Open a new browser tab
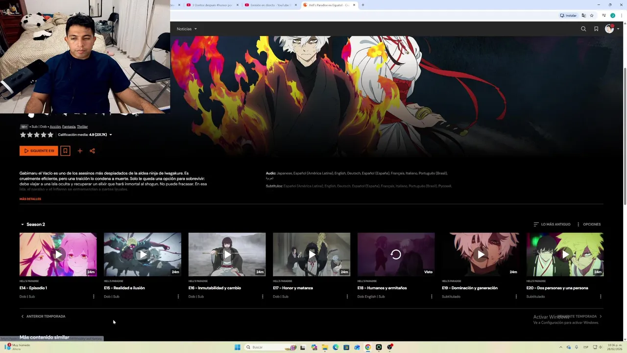This screenshot has height=353, width=627. point(363,5)
